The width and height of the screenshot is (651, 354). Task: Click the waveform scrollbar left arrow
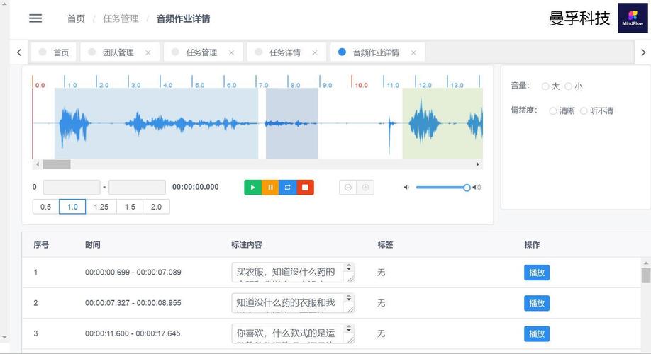(38, 164)
